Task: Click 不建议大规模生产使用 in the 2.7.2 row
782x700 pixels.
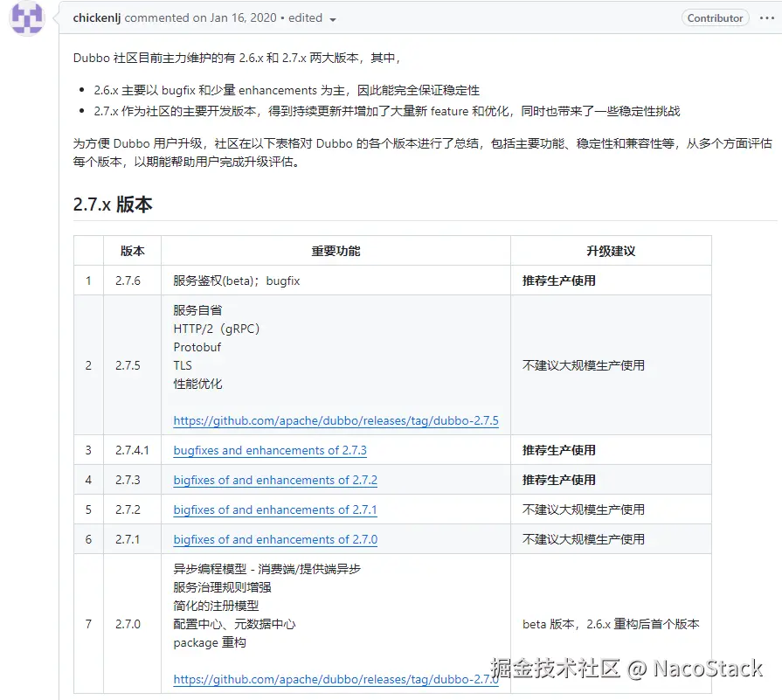Action: coord(583,509)
